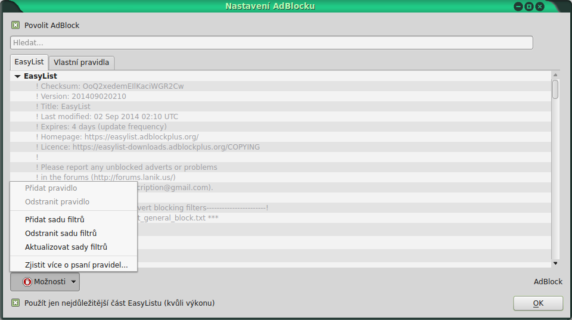Minimize the Nastavení AdBlocku window
This screenshot has height=320, width=572.
[x=518, y=7]
